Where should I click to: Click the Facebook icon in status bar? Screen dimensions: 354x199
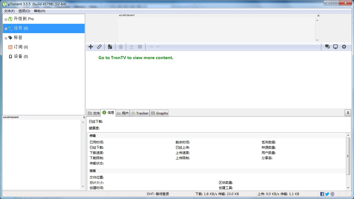pyautogui.click(x=322, y=194)
